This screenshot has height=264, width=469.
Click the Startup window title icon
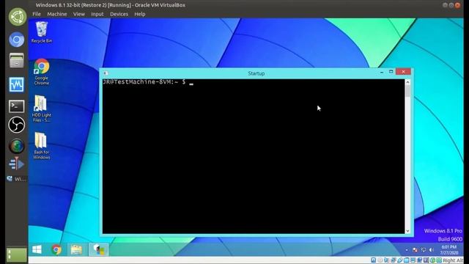click(x=106, y=73)
